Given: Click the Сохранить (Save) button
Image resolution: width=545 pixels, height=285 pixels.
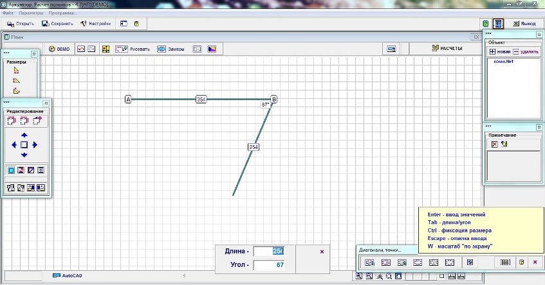Looking at the screenshot, I should coord(57,24).
